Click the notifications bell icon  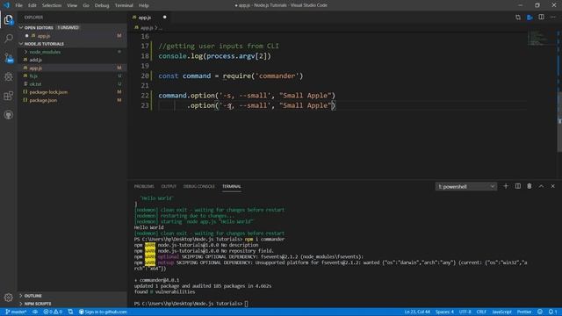tap(552, 312)
